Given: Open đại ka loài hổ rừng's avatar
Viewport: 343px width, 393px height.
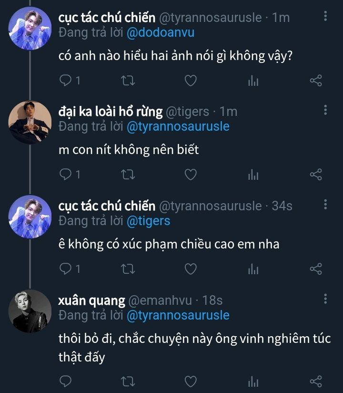Looking at the screenshot, I should (30, 122).
